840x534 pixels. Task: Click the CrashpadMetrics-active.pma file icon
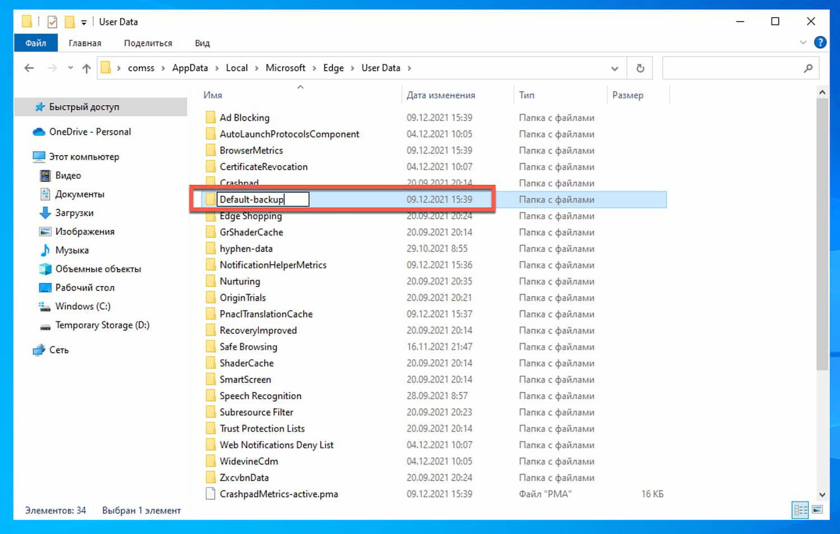tap(211, 494)
